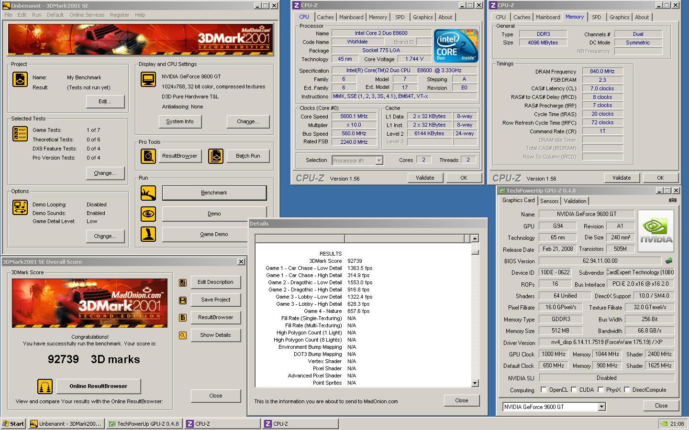Image resolution: width=689 pixels, height=430 pixels.
Task: Click the Windows Start button
Action: pos(13,423)
